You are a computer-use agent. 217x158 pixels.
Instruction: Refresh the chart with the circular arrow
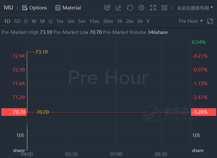(x=130, y=8)
